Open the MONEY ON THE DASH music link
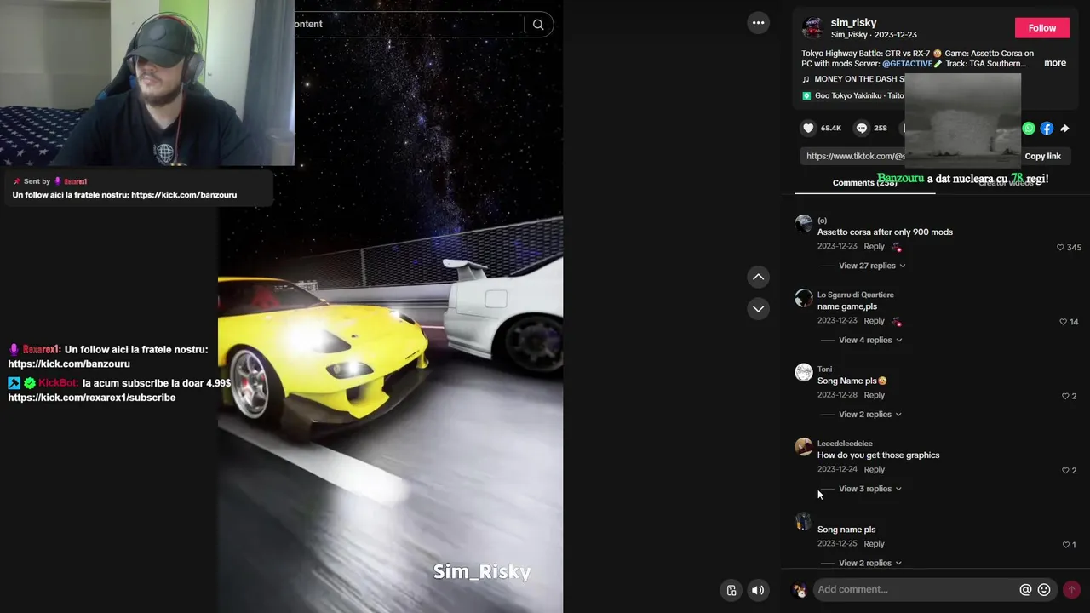Screen dimensions: 1090x613 tap(853, 79)
